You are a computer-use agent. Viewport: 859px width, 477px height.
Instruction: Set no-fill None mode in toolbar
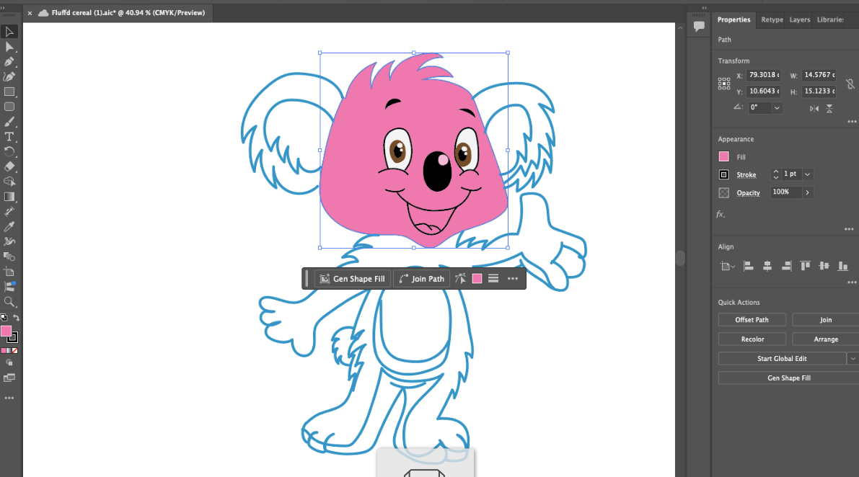coord(15,351)
